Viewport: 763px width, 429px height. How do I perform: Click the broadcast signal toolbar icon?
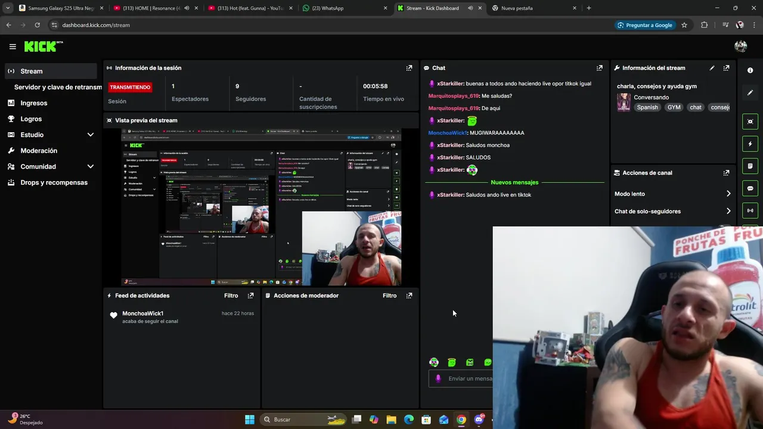pyautogui.click(x=750, y=210)
